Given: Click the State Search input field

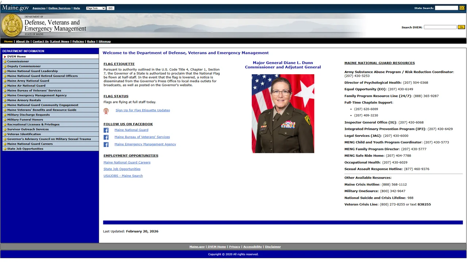Looking at the screenshot, I should tap(446, 8).
